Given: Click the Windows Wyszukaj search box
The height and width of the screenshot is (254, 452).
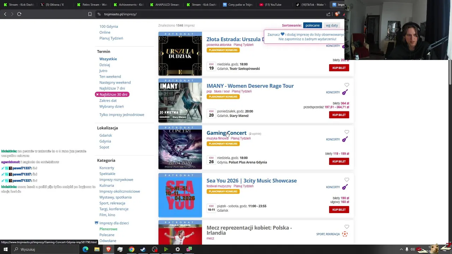Looking at the screenshot, I should [46, 249].
